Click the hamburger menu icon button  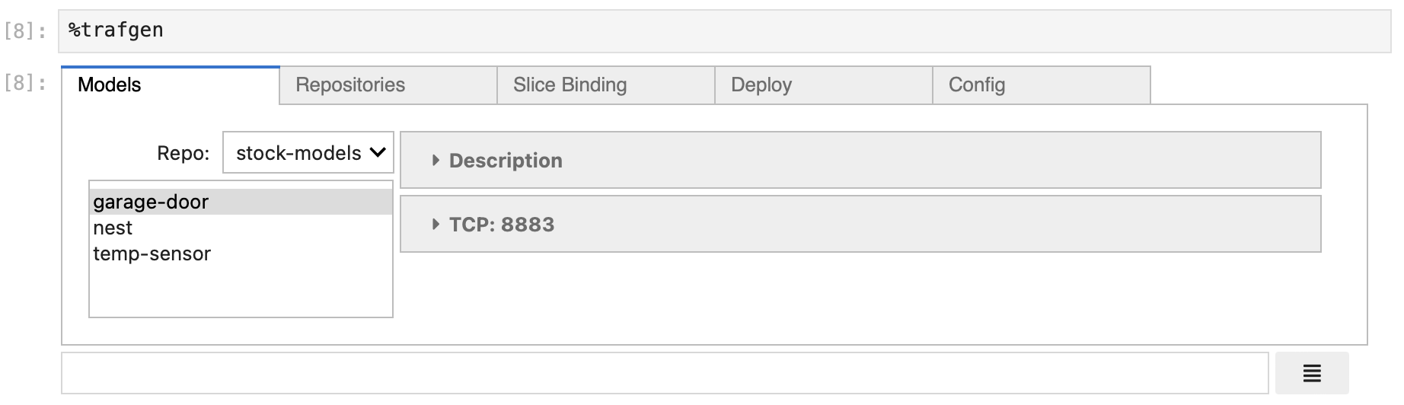pos(1312,373)
